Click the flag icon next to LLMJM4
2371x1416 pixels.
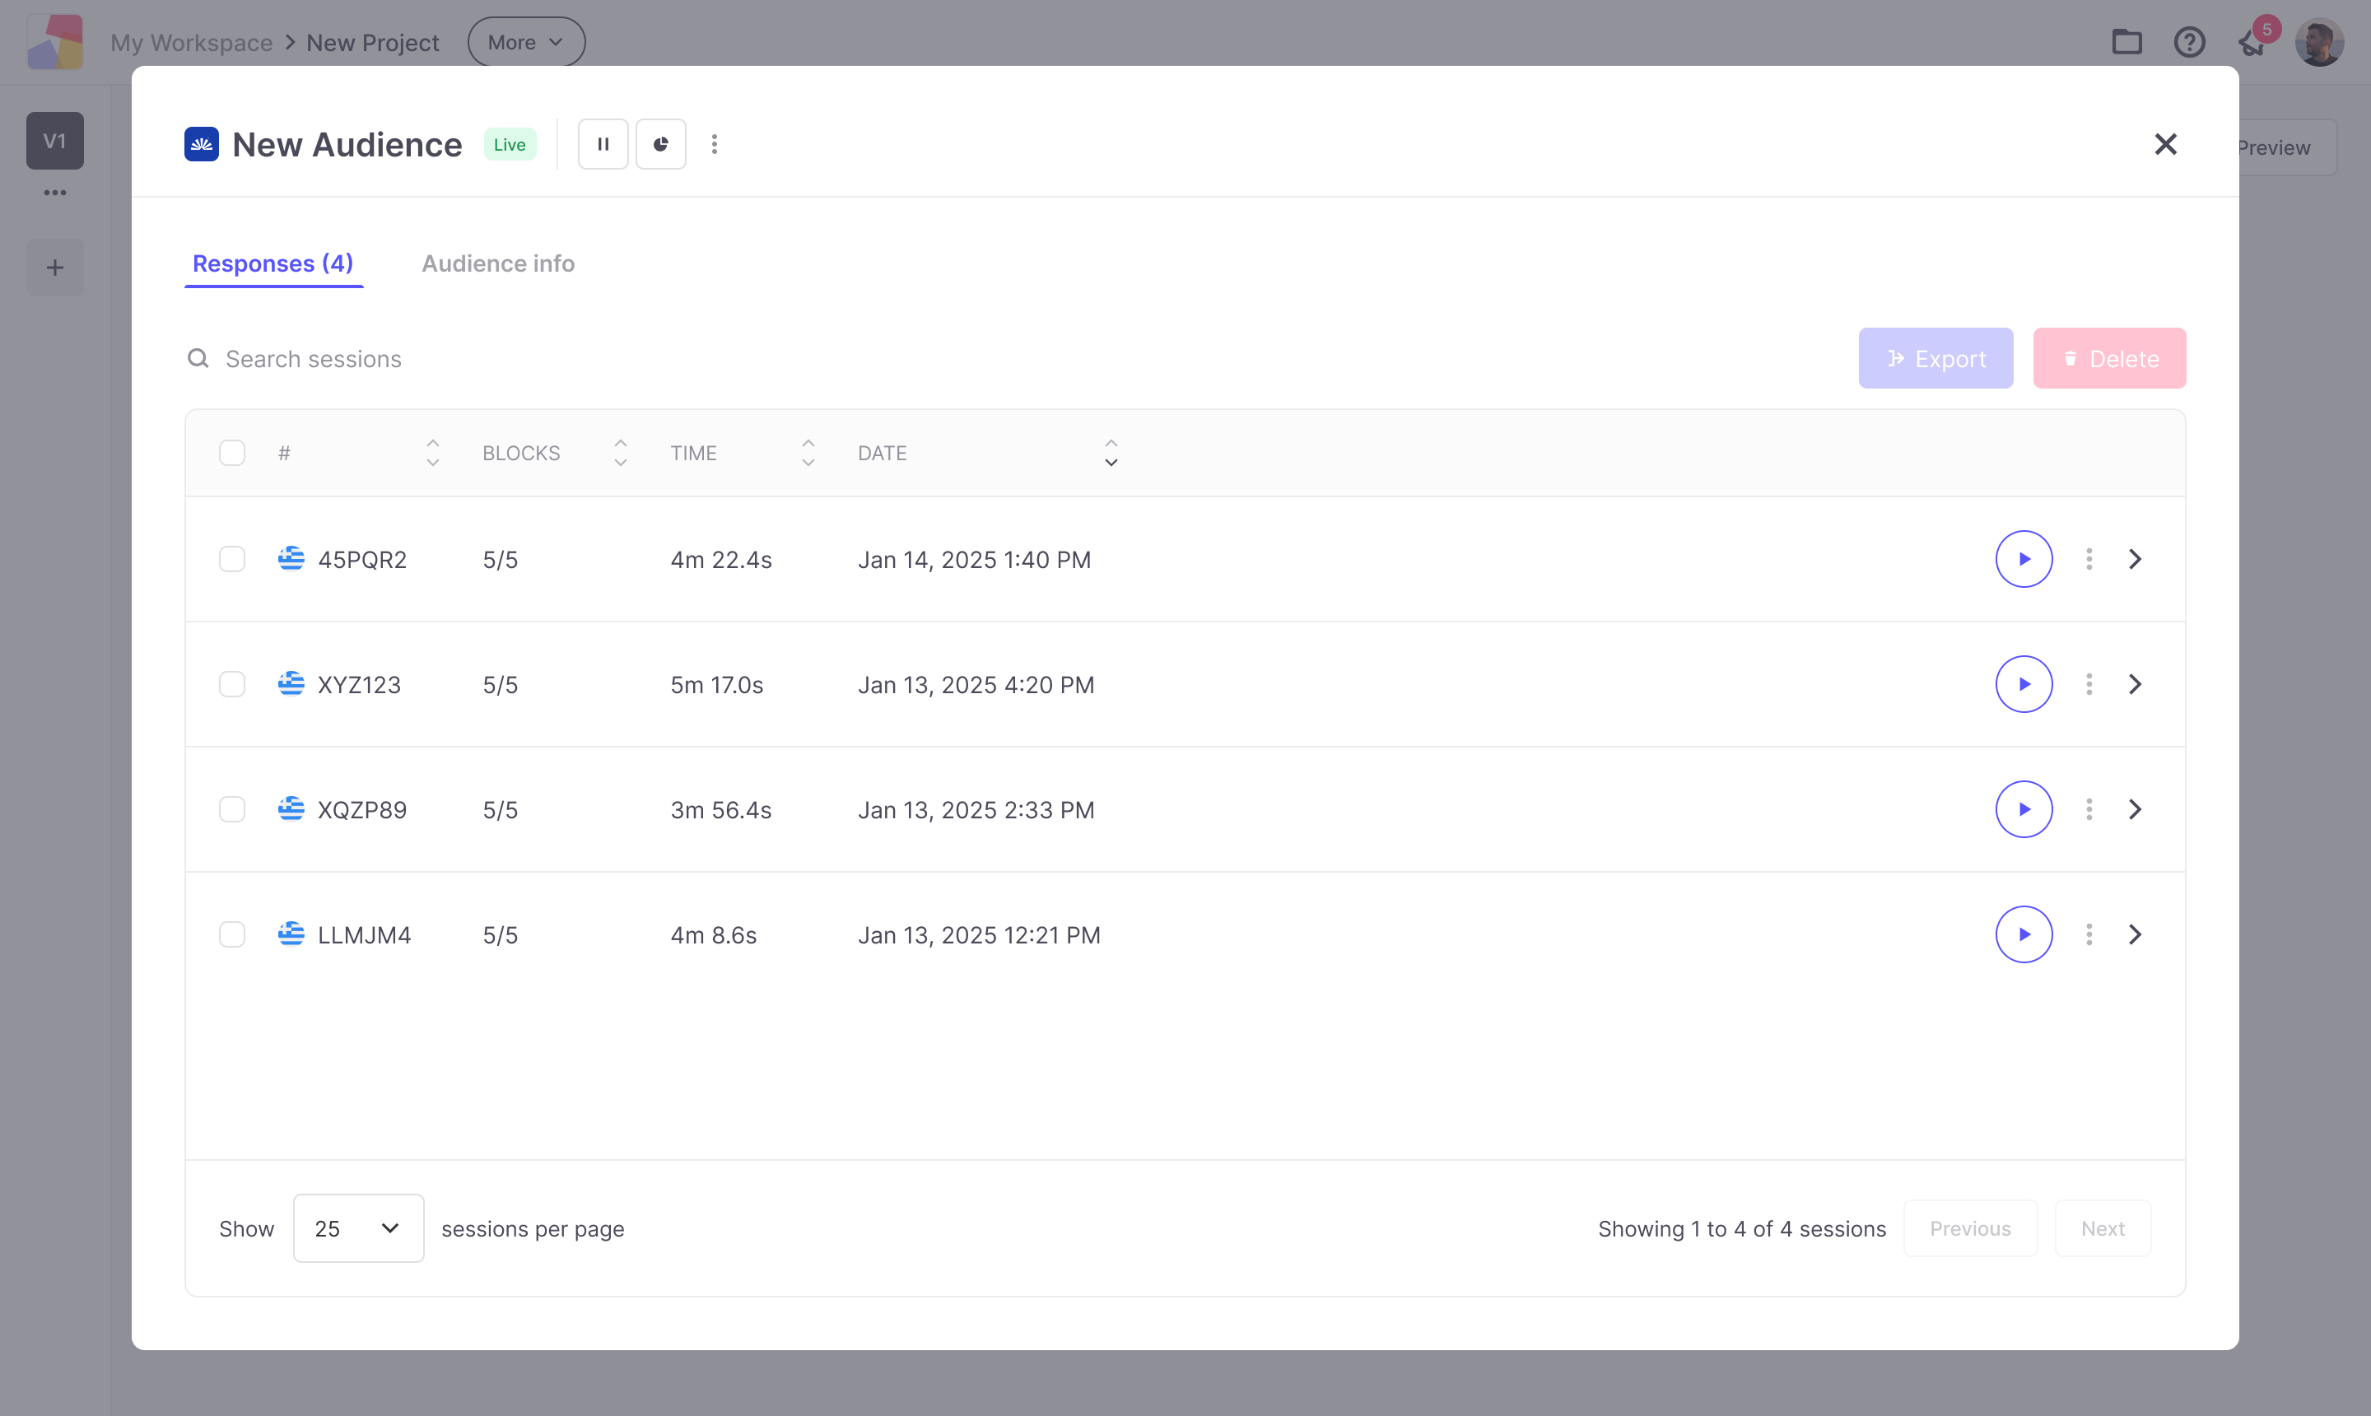click(291, 934)
